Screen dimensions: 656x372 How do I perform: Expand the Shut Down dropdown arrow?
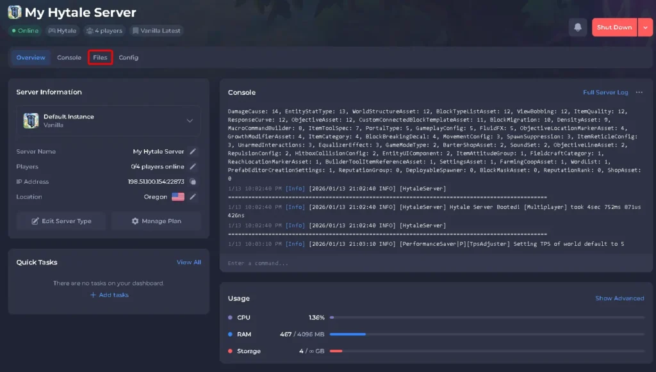click(x=645, y=27)
